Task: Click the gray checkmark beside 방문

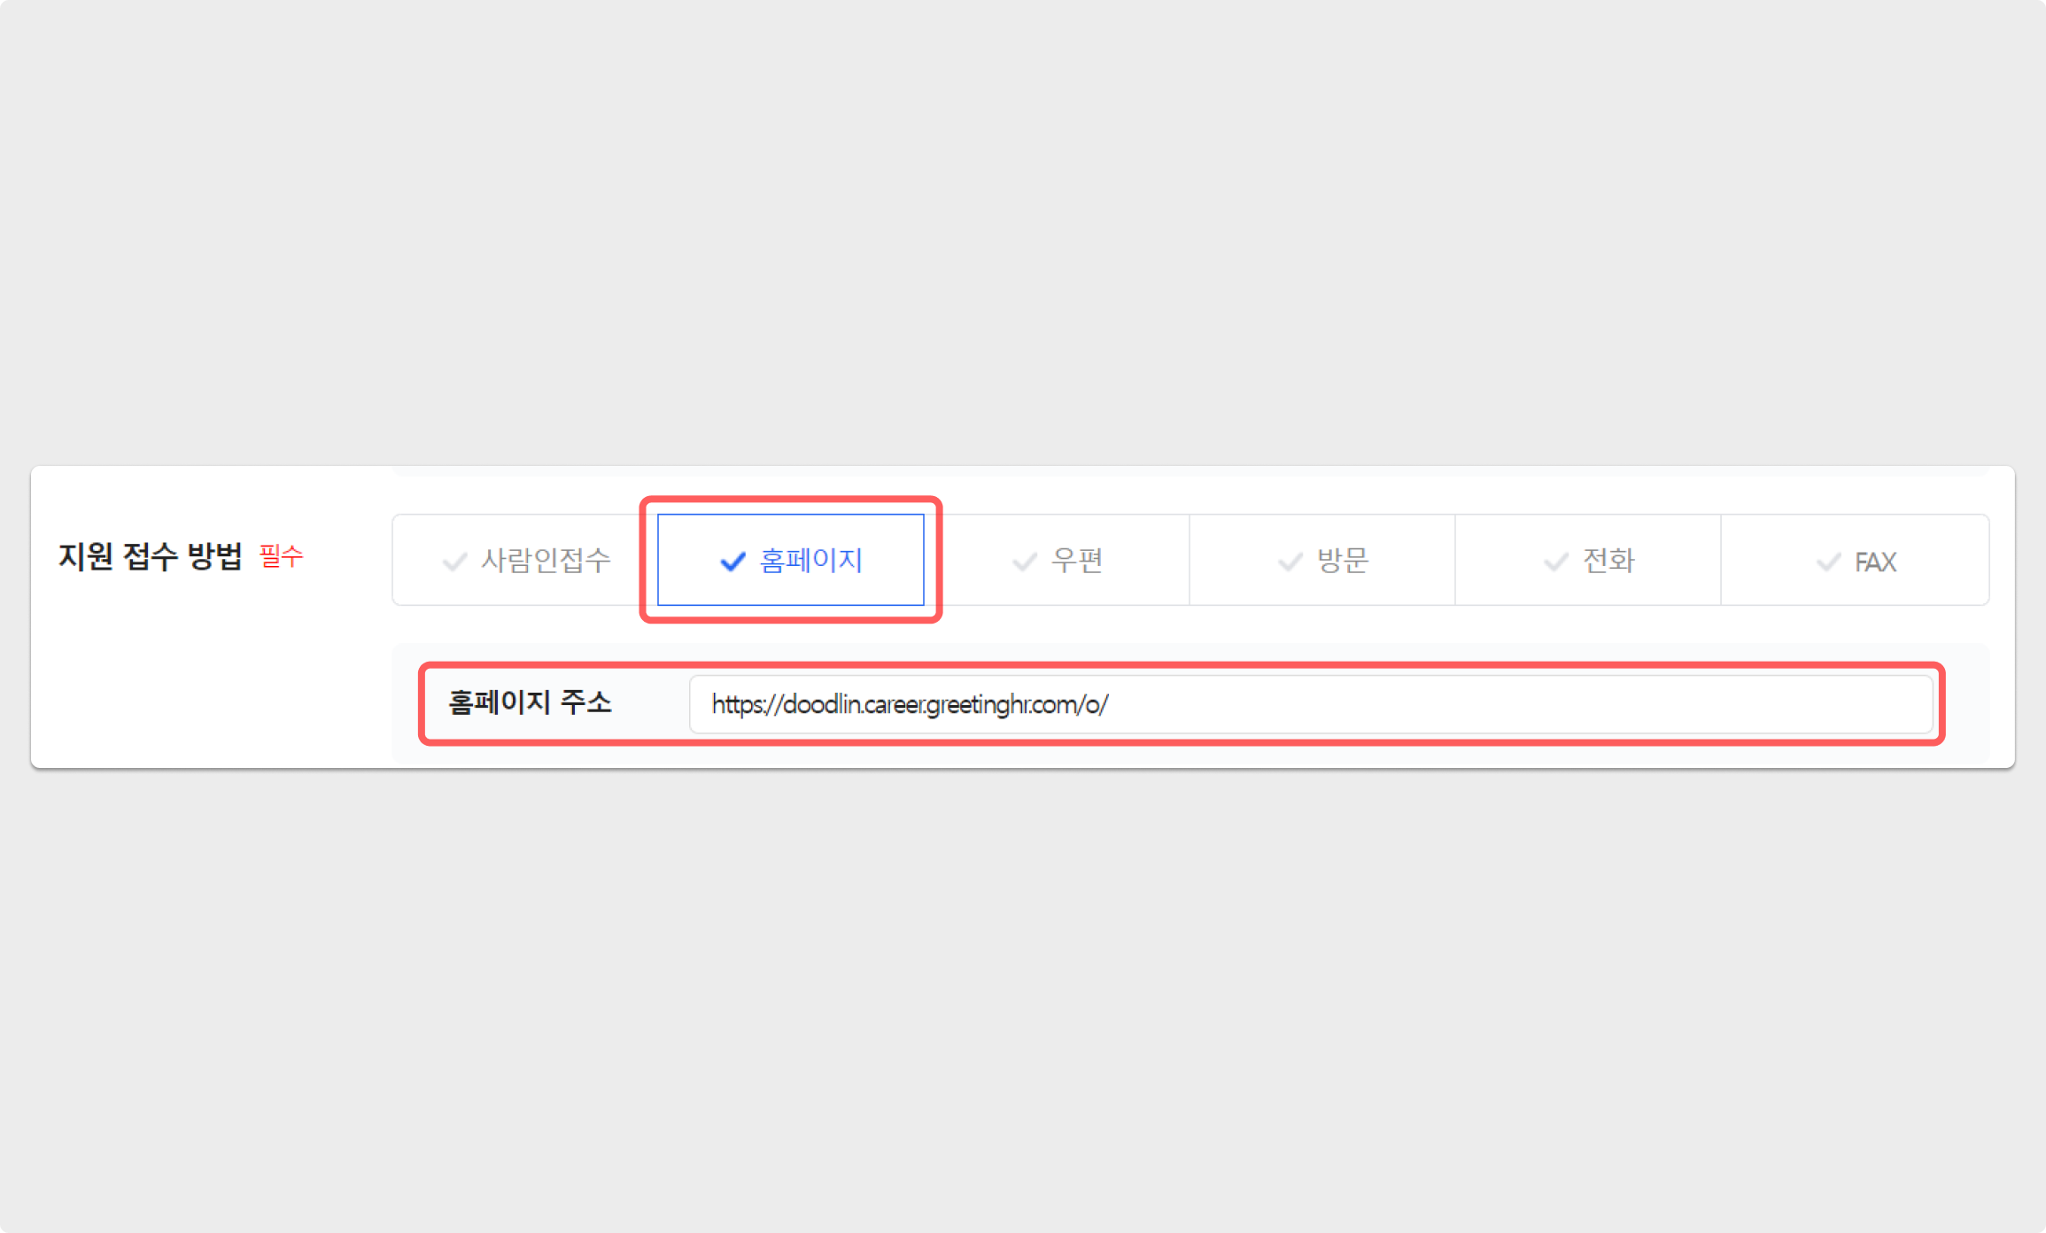Action: coord(1290,562)
